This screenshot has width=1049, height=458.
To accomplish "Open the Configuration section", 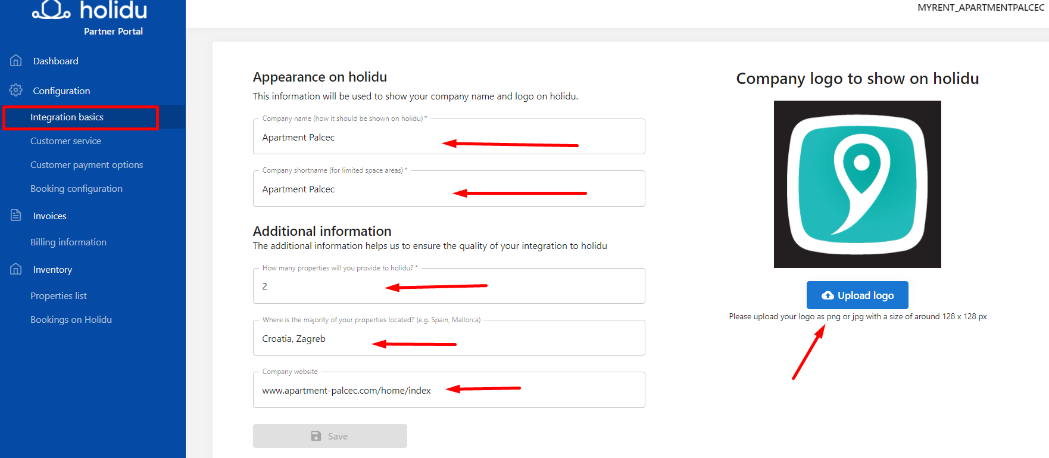I will [x=61, y=91].
